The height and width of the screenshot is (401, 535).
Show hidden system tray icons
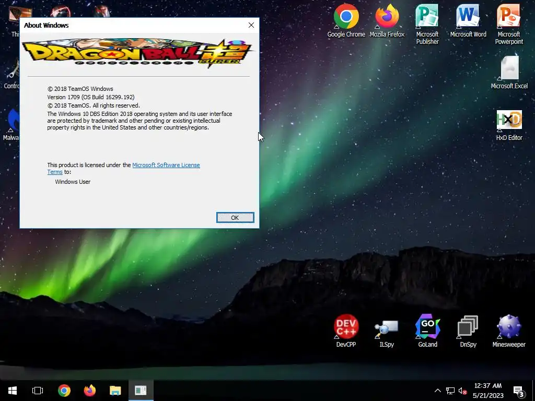[437, 391]
